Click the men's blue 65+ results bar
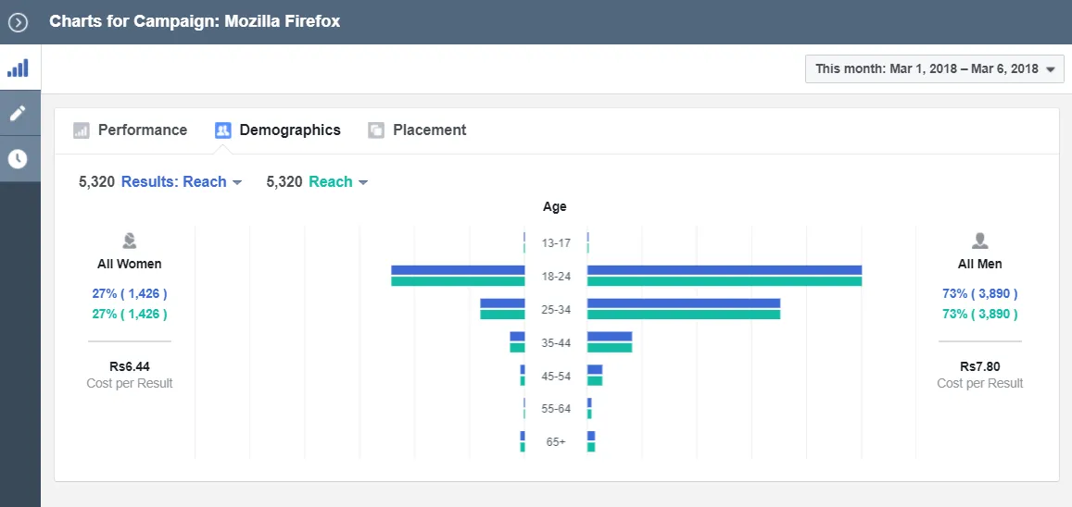Screen dimensions: 1072x507 coord(591,436)
